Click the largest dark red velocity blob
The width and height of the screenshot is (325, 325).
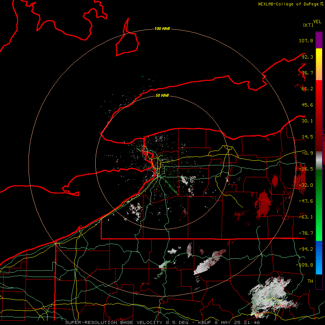263,204
